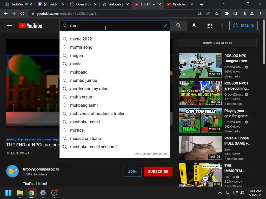
Task: Open volume control in system tray
Action: (x=242, y=193)
